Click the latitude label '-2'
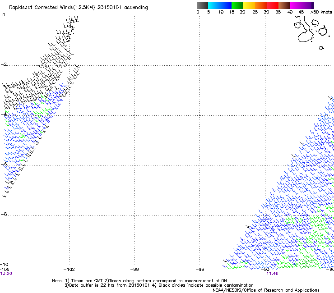The height and width of the screenshot is (293, 334). pos(4,64)
